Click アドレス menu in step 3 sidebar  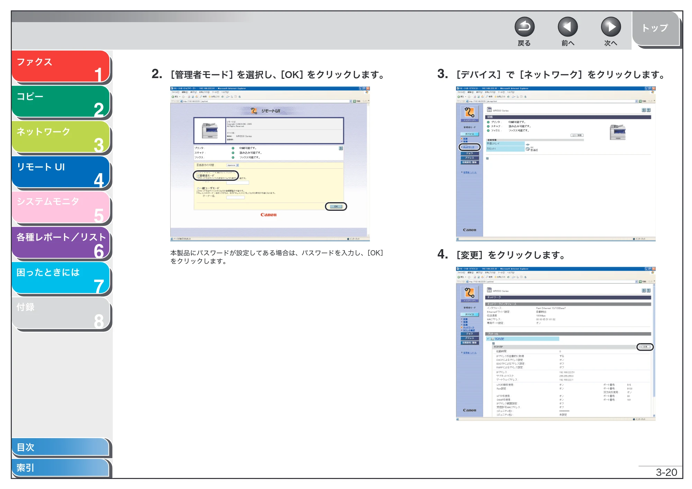pos(470,158)
